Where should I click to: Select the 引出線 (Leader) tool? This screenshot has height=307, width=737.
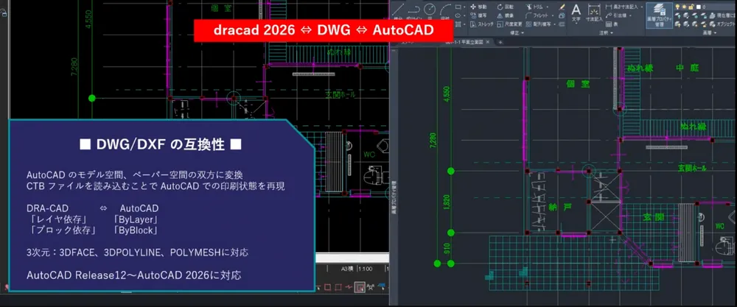(617, 15)
